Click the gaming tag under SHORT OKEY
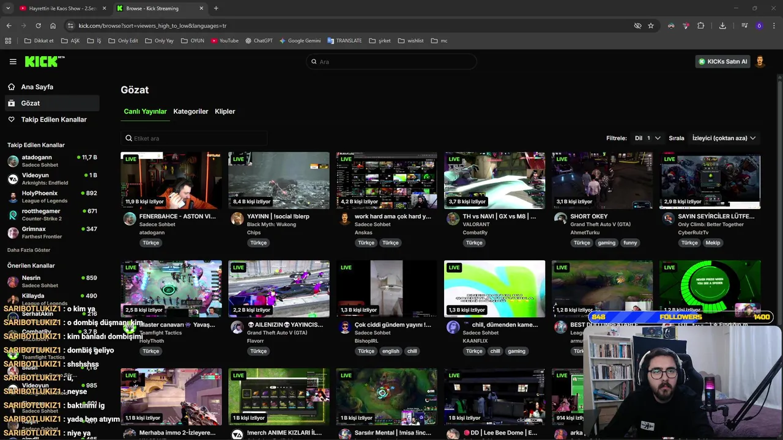This screenshot has width=783, height=440. 606,243
